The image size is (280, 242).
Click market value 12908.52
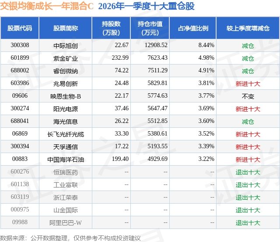pyautogui.click(x=156, y=45)
